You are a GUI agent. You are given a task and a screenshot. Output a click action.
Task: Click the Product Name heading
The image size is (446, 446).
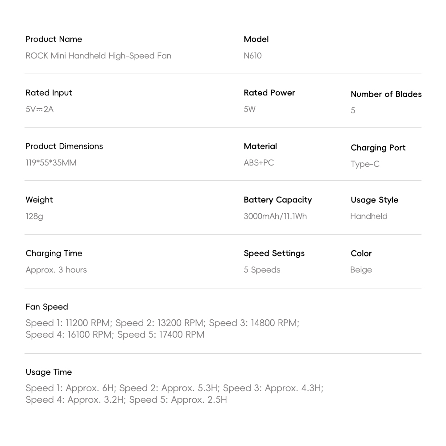(x=54, y=39)
